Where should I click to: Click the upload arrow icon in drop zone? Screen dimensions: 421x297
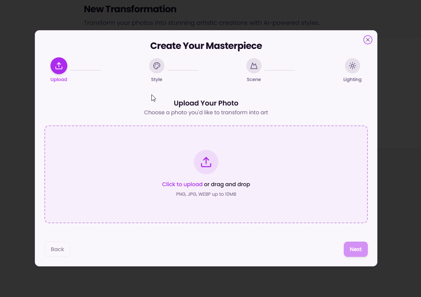click(x=206, y=162)
